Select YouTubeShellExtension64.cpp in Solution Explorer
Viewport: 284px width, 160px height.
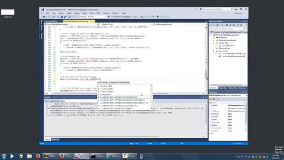coord(233,54)
